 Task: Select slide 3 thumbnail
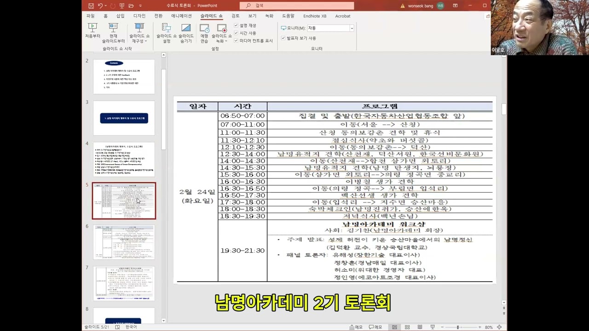pos(124,118)
